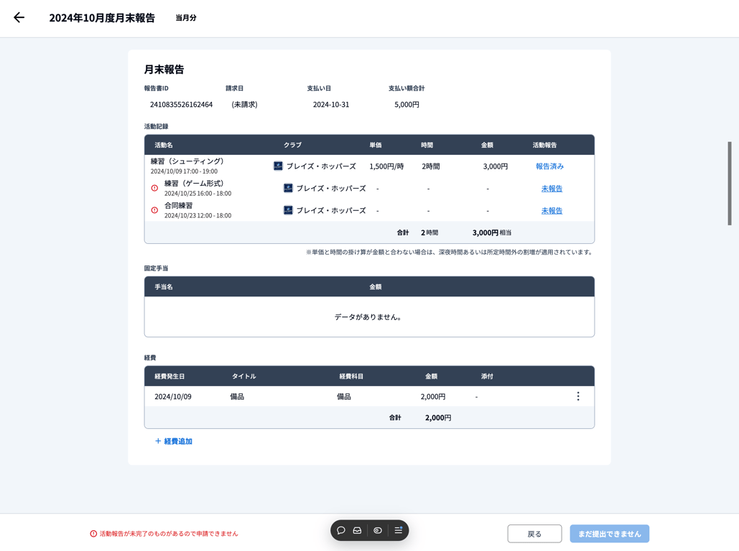Click club logo in the 合同練習 row
The height and width of the screenshot is (551, 739).
pyautogui.click(x=288, y=210)
